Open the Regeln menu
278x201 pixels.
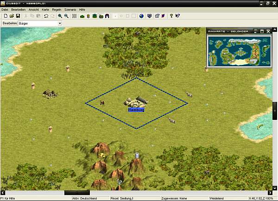57,9
